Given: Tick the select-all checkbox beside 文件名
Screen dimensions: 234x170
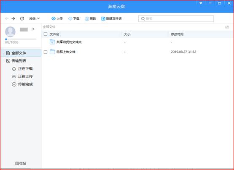Looking at the screenshot, I should pos(46,34).
